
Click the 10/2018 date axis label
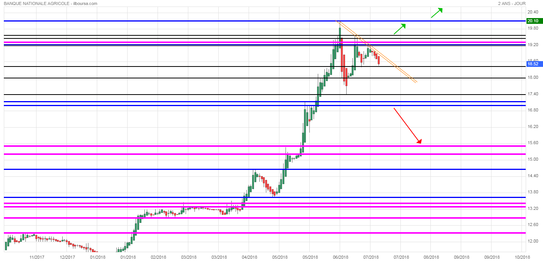[x=522, y=257]
